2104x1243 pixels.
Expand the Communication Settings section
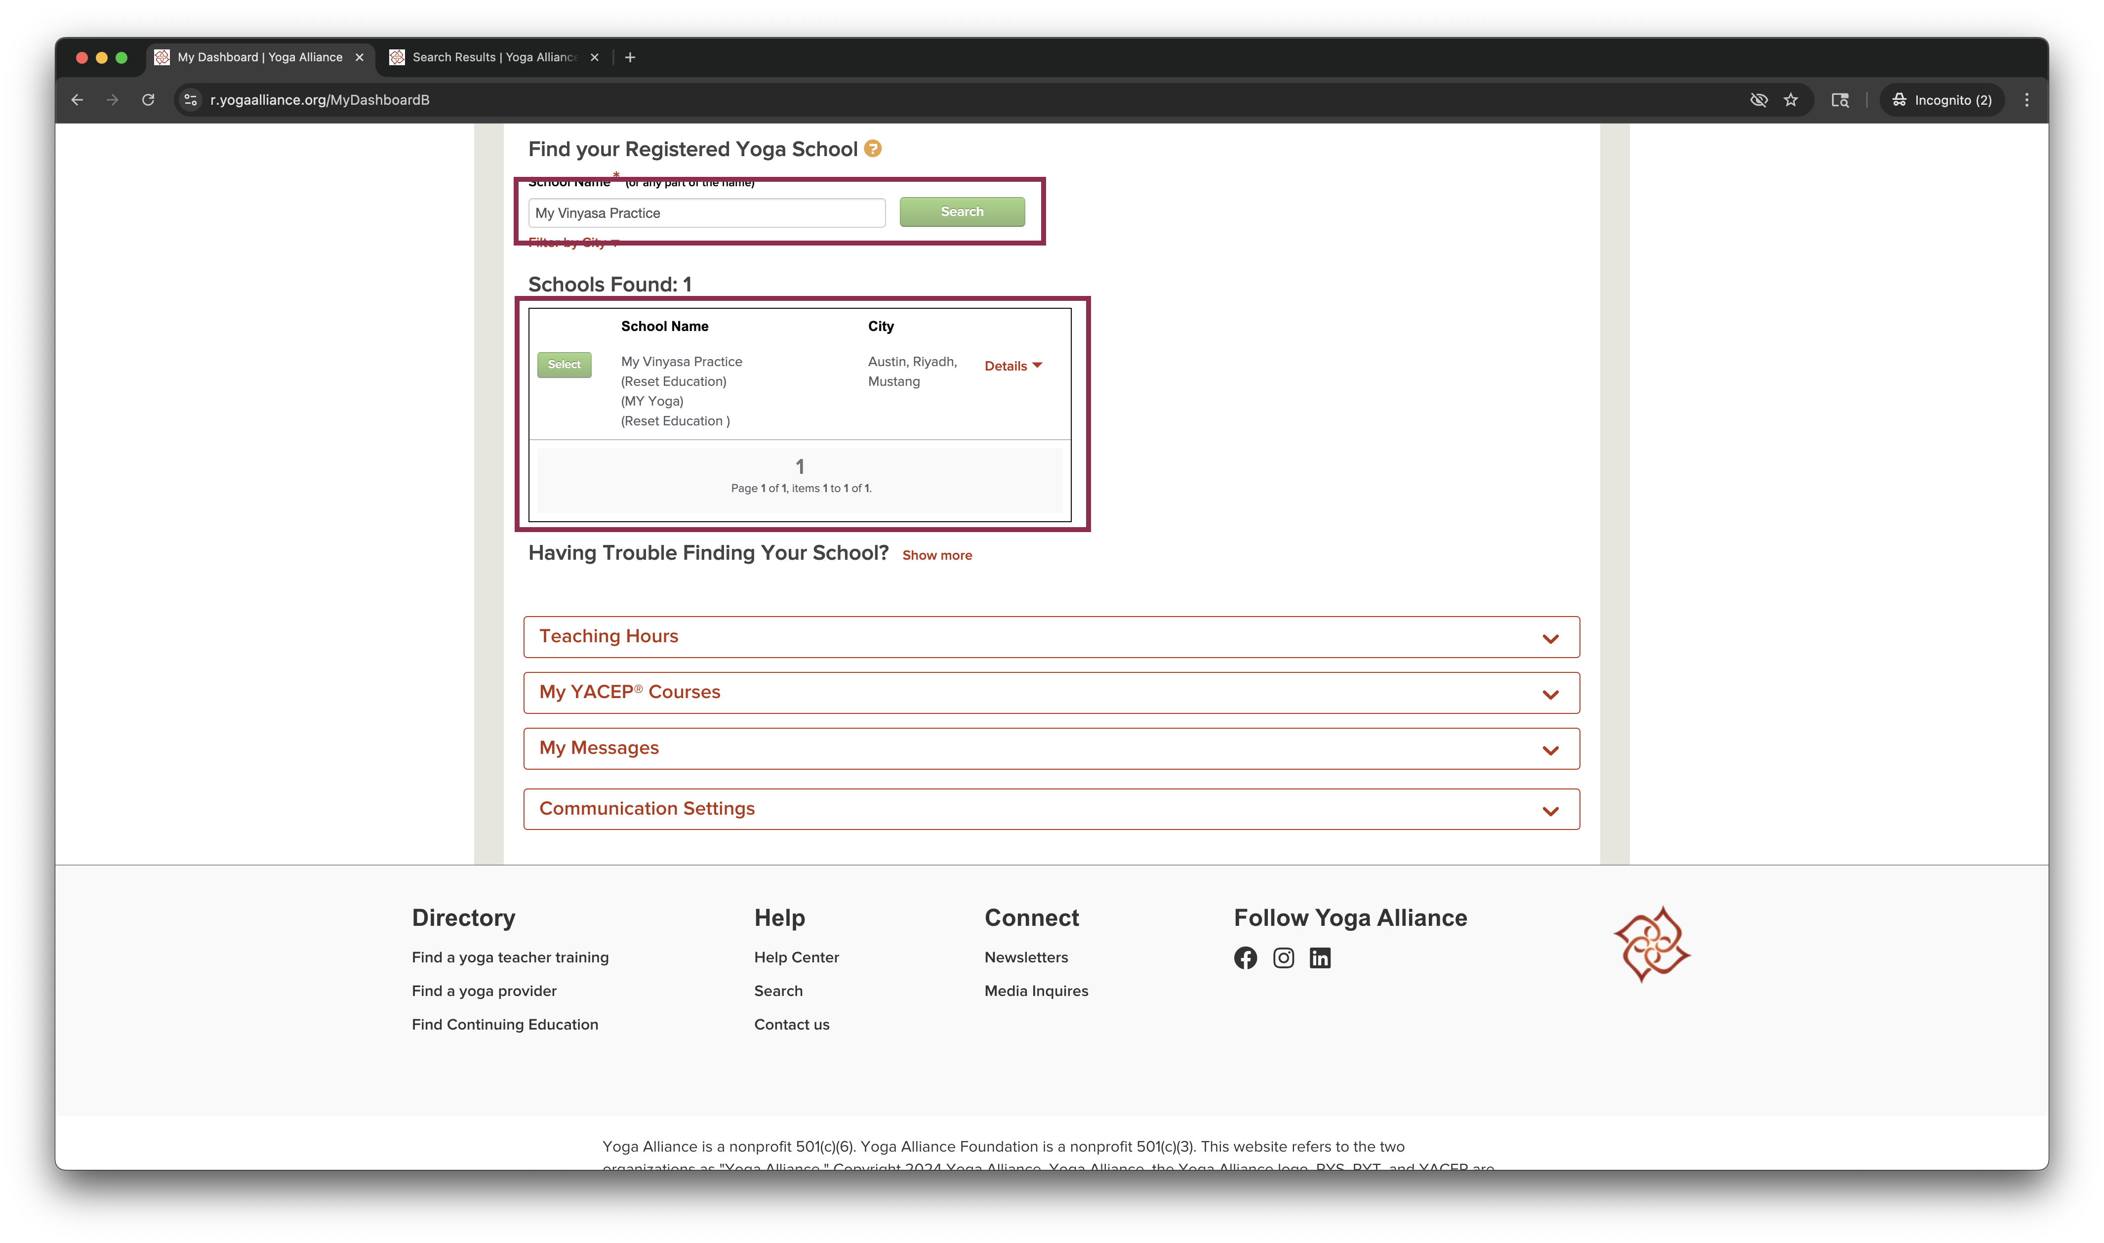click(x=1052, y=809)
